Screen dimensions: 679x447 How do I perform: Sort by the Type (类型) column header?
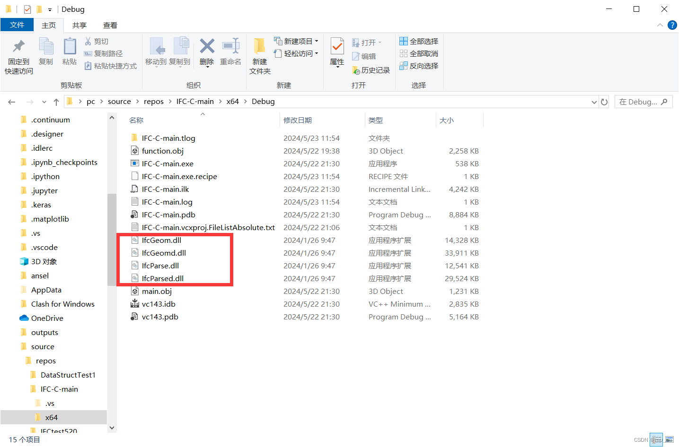point(376,120)
